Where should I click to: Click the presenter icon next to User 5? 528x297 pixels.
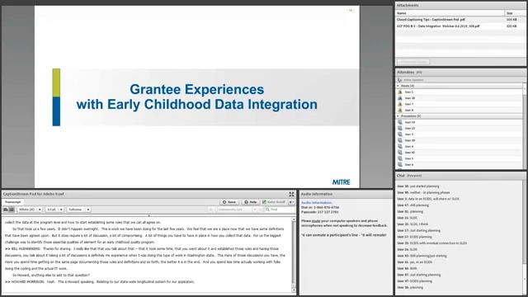[x=400, y=158]
